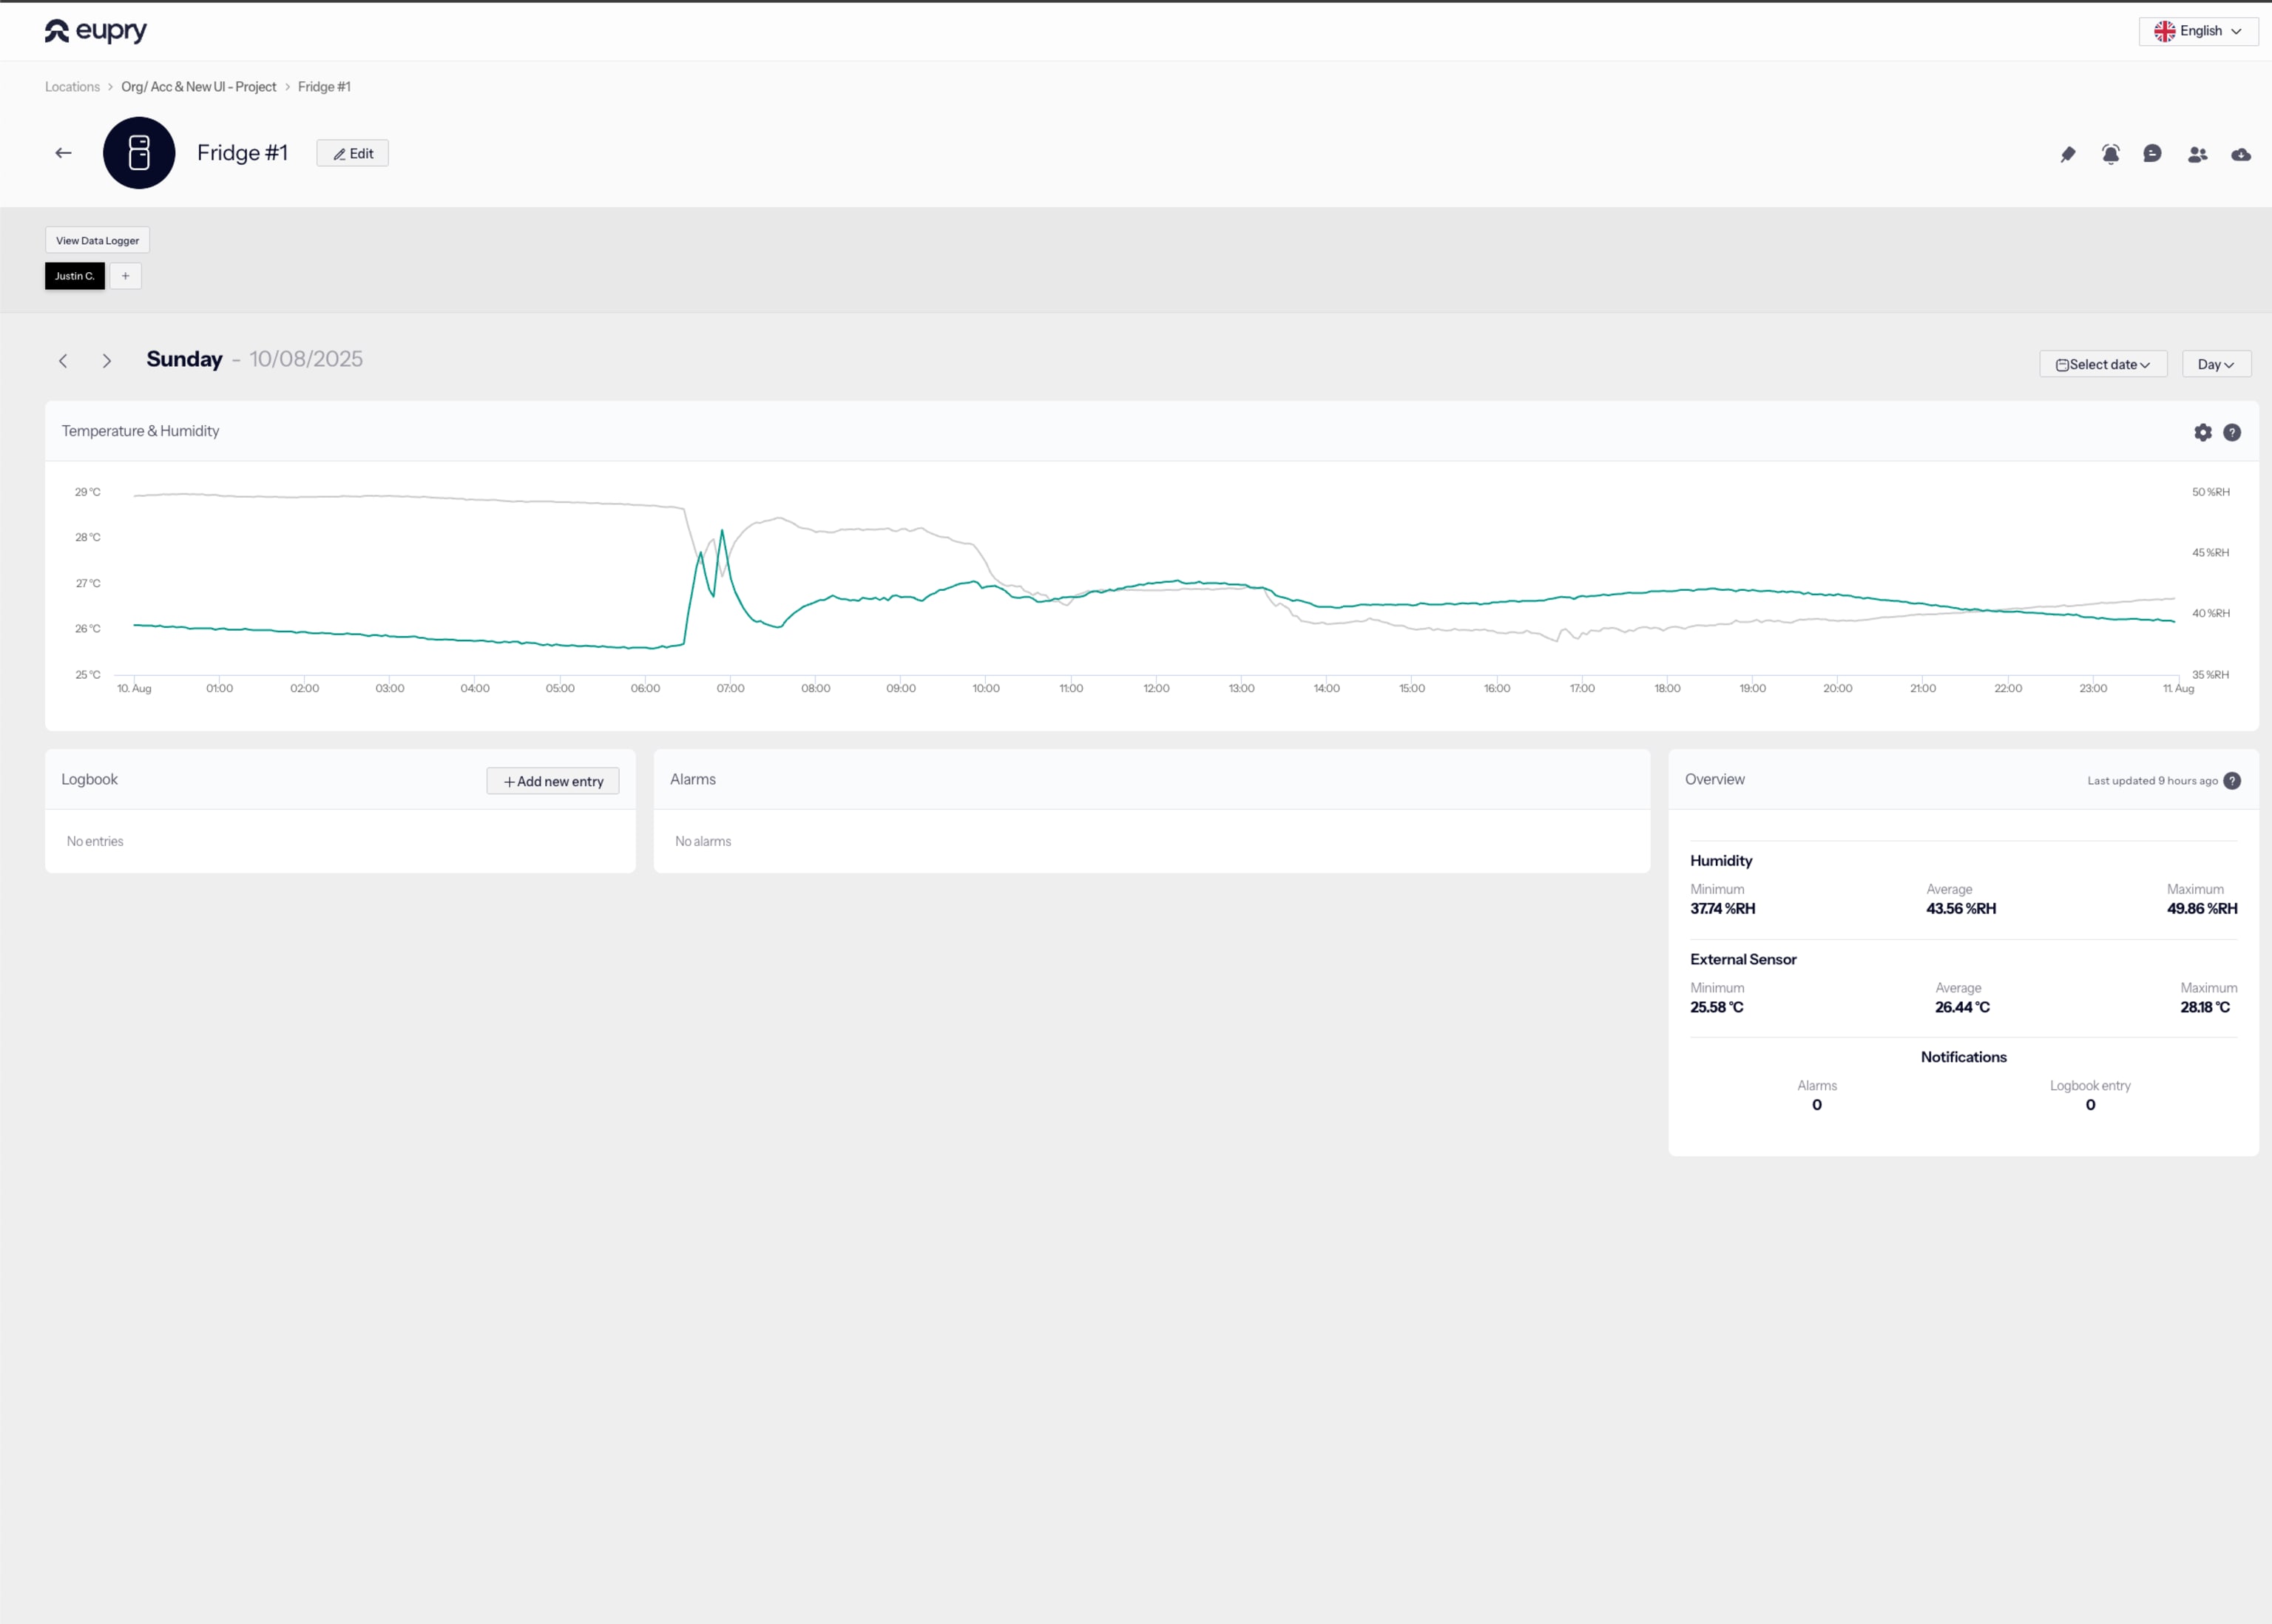2272x1624 pixels.
Task: Click the sensor probe icon
Action: 2068,154
